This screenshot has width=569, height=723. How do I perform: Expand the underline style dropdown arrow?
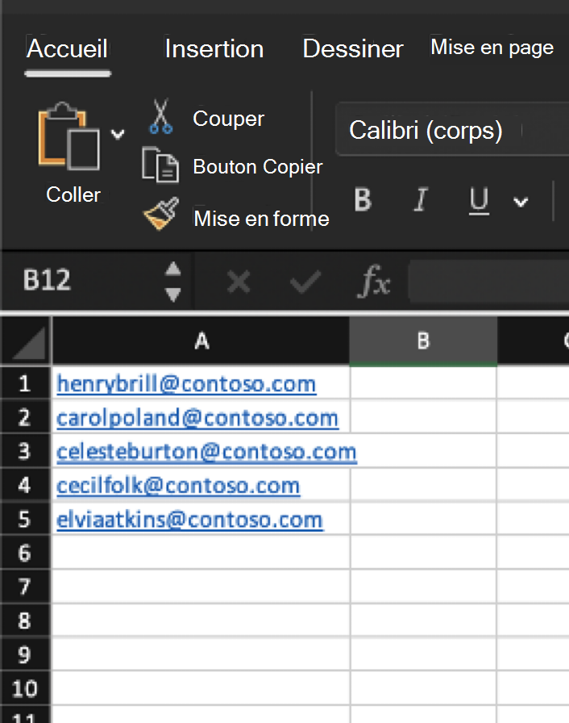(521, 202)
